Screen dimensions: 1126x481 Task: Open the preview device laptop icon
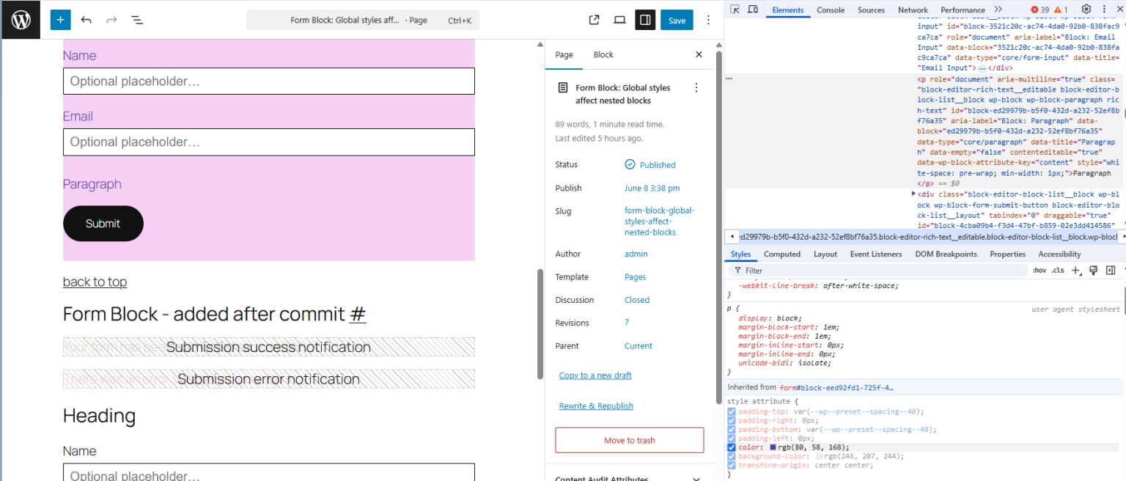tap(619, 20)
